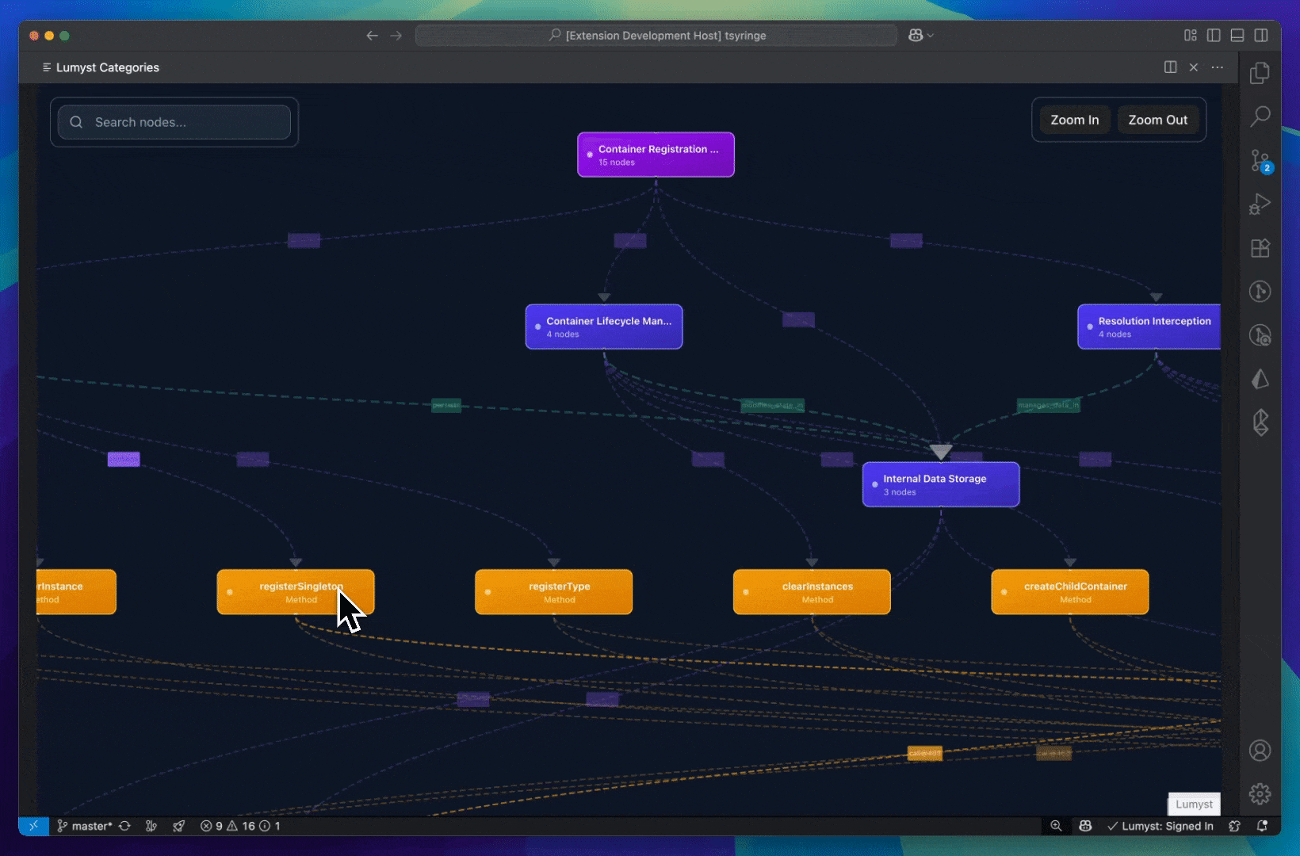
Task: Select the Container Lifecycle Man... node
Action: click(604, 327)
